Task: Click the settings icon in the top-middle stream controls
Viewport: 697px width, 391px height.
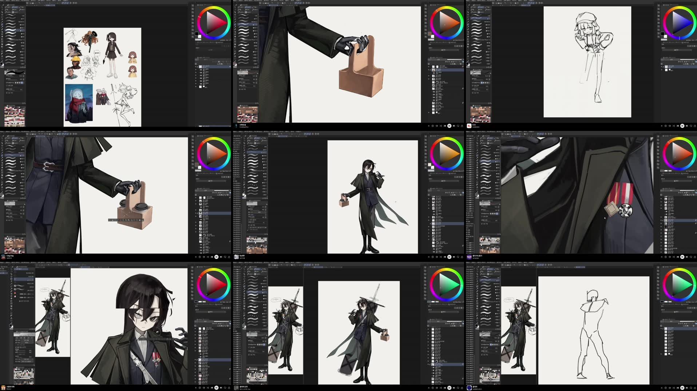Action: click(x=433, y=125)
